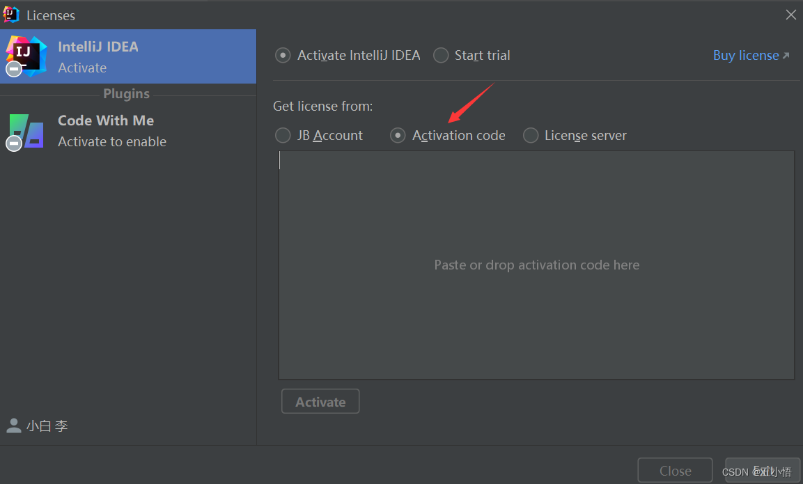Click the account name 小白 李
This screenshot has height=484, width=803.
(47, 426)
